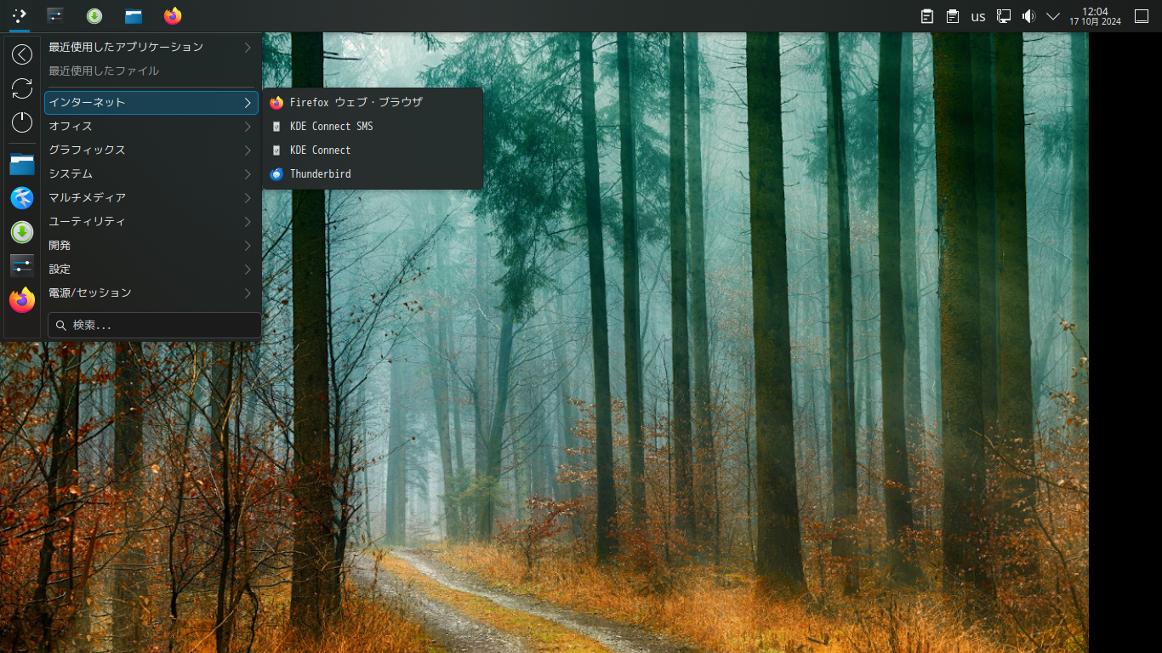Screen dimensions: 1162x653
Task: Open the '最近使用したアプリケーション' menu entry
Action: click(x=151, y=47)
